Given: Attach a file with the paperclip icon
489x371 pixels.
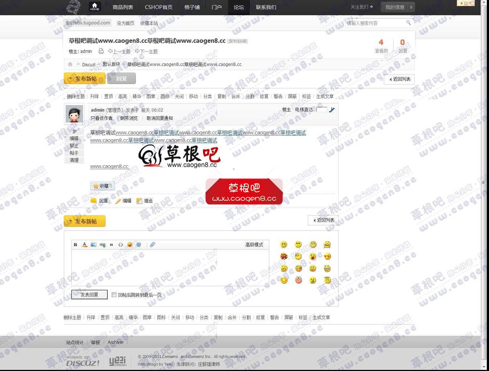Looking at the screenshot, I should click(x=152, y=245).
